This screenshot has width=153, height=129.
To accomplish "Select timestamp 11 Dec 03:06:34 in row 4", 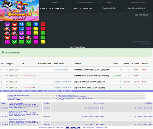I will click(13, 88).
